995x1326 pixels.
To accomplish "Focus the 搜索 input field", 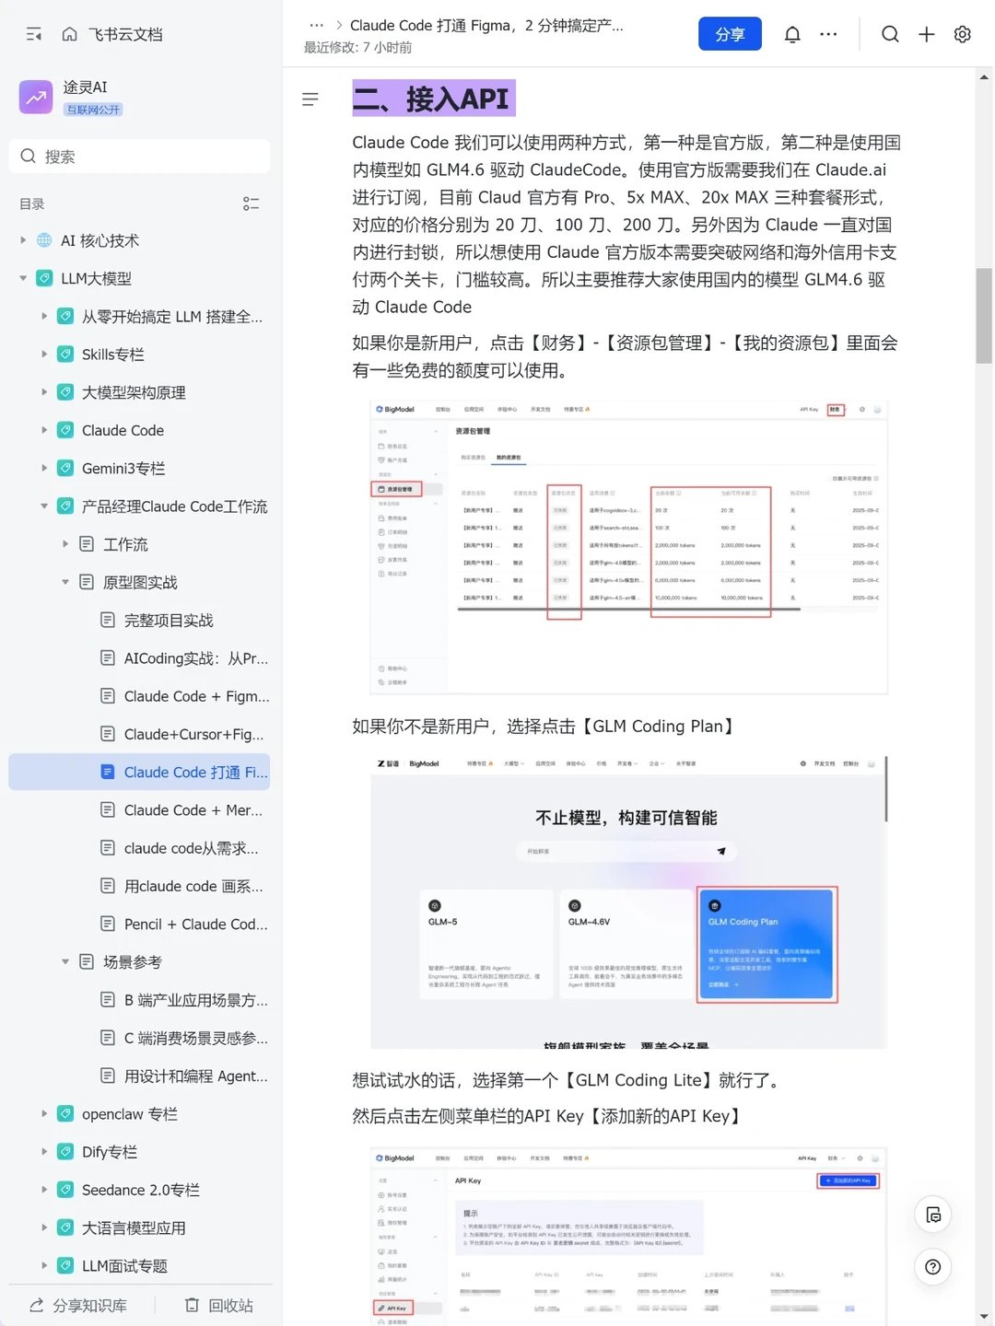I will [139, 157].
